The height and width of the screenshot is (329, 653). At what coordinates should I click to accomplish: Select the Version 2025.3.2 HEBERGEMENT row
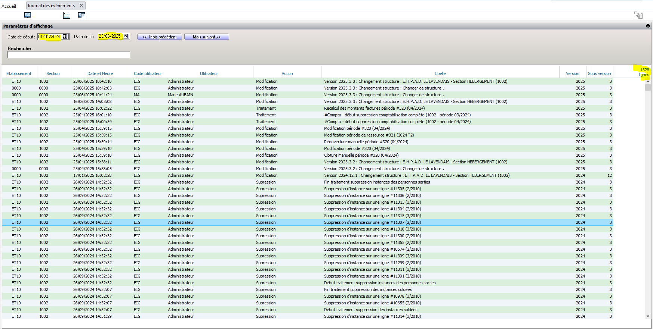pos(308,162)
